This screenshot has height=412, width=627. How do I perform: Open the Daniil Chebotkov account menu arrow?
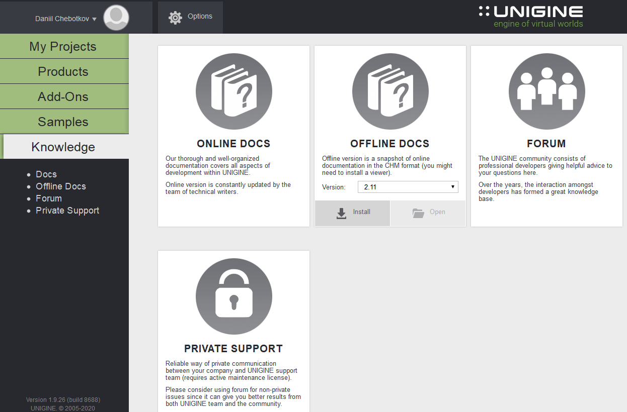pos(94,19)
